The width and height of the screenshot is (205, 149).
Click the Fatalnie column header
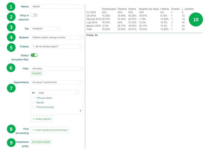[x=165, y=9]
